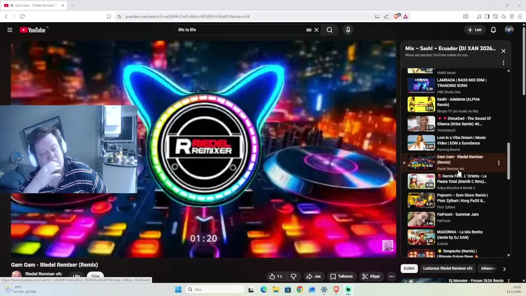
Task: Open Brave Wallet icon
Action: point(495,16)
